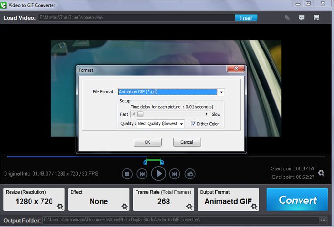Image resolution: width=334 pixels, height=227 pixels.
Task: Click the time delay slider thumb
Action: [140, 114]
